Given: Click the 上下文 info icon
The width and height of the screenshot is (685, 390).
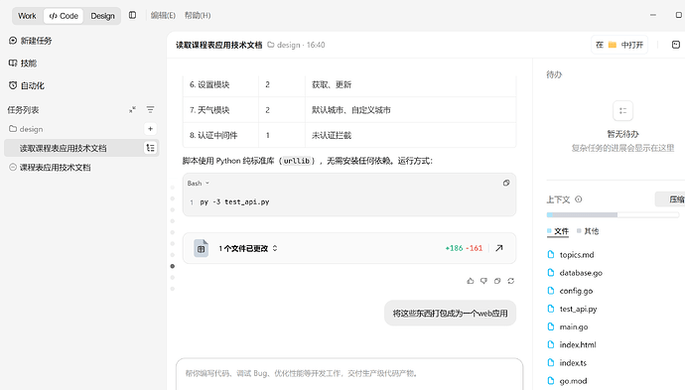Looking at the screenshot, I should click(x=579, y=199).
